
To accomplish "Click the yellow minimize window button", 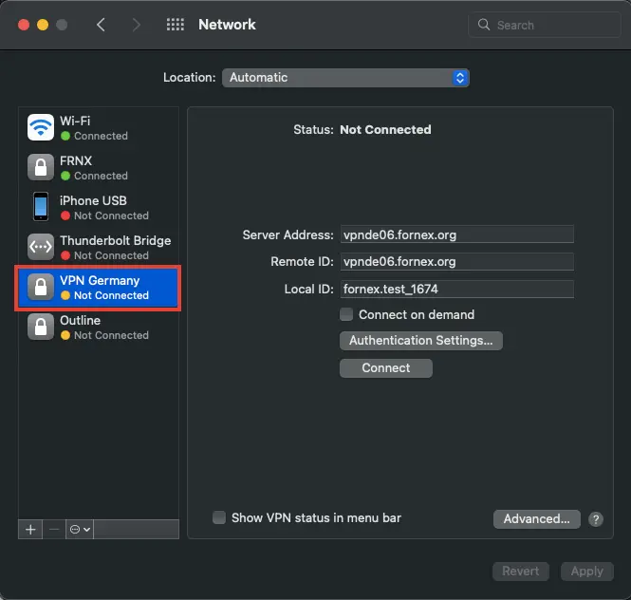I will tap(43, 25).
